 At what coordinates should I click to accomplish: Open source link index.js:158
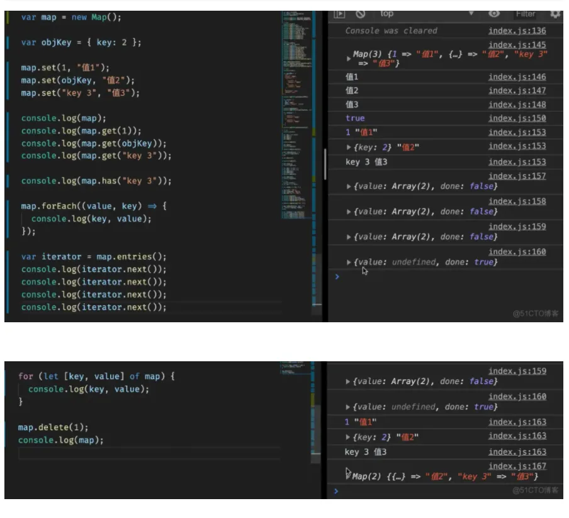pos(517,201)
